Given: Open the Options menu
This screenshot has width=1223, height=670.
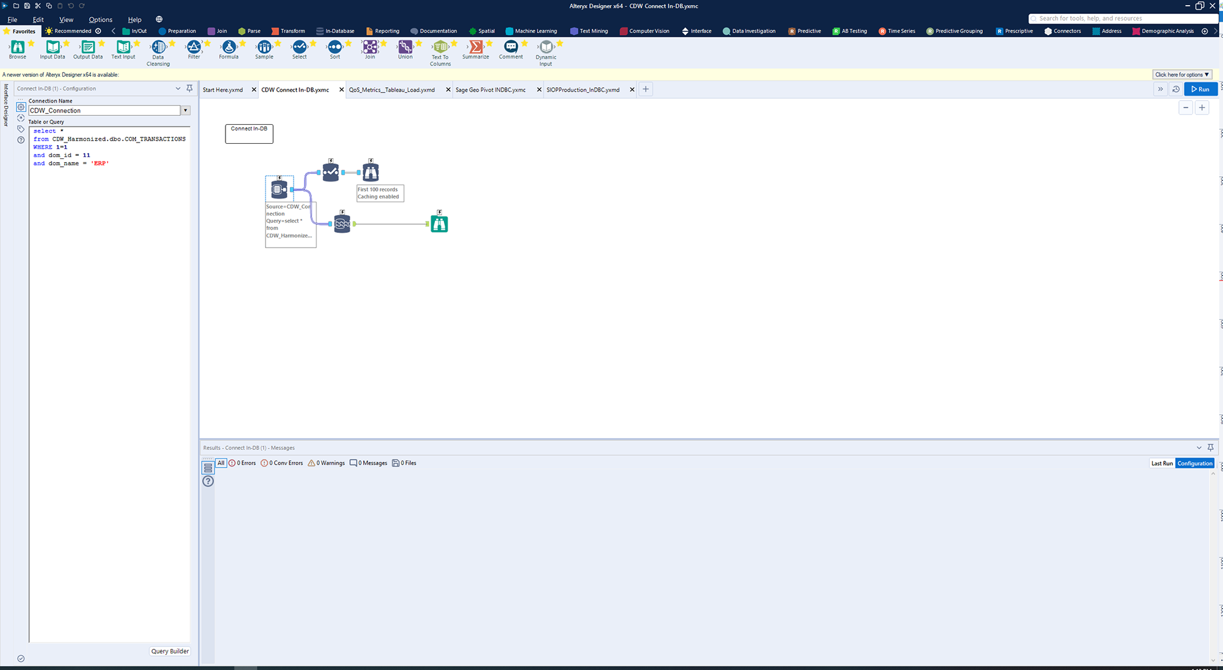Looking at the screenshot, I should tap(101, 20).
